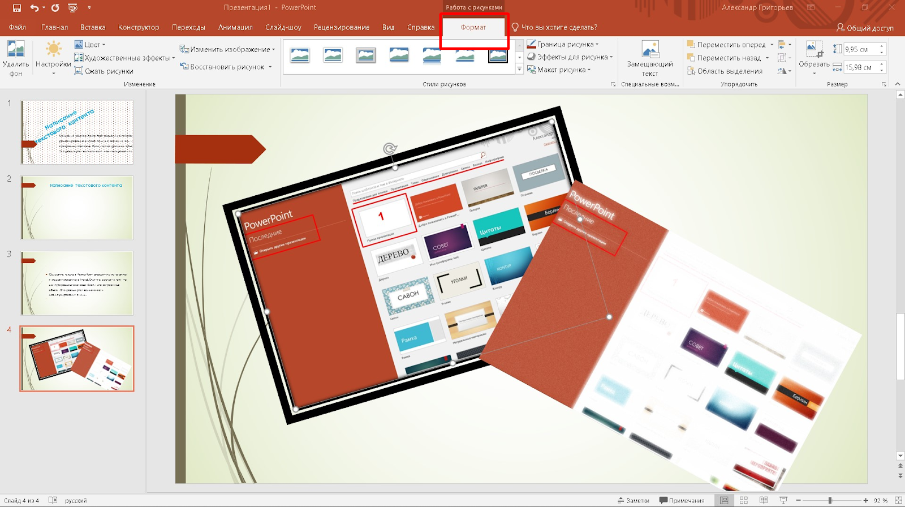This screenshot has height=507, width=905.
Task: Click Compress Pictures (Сжать рисунки) icon
Action: (79, 71)
